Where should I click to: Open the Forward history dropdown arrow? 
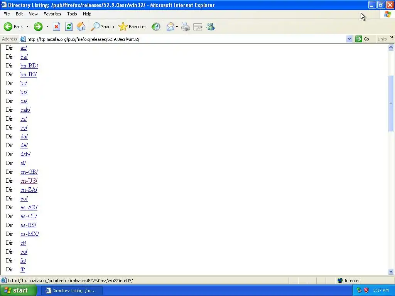[47, 27]
